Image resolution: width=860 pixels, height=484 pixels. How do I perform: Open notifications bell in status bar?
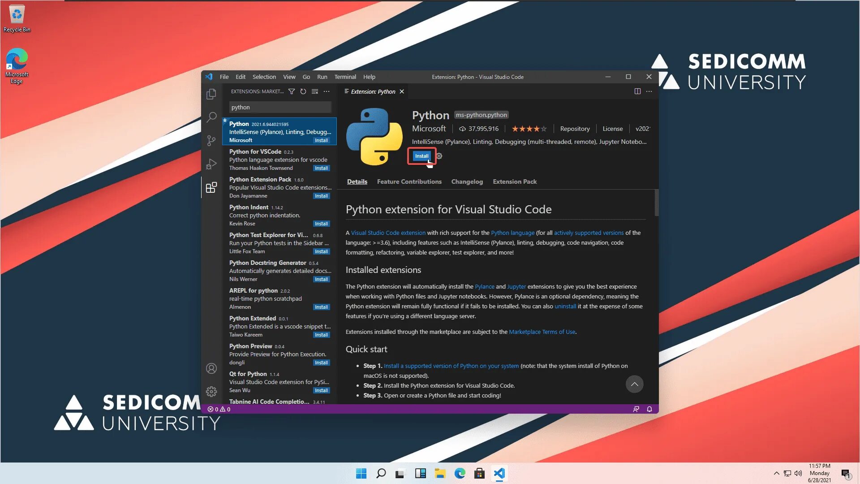649,409
